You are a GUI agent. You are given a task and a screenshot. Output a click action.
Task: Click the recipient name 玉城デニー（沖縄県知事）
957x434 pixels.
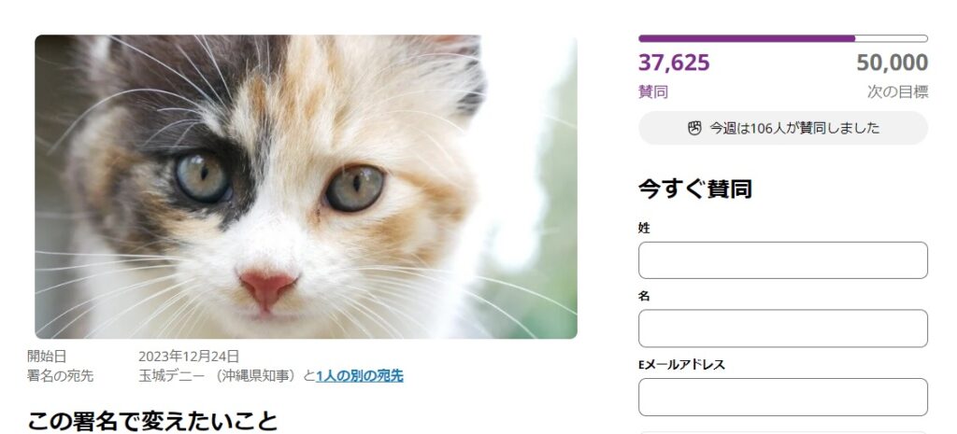point(219,376)
